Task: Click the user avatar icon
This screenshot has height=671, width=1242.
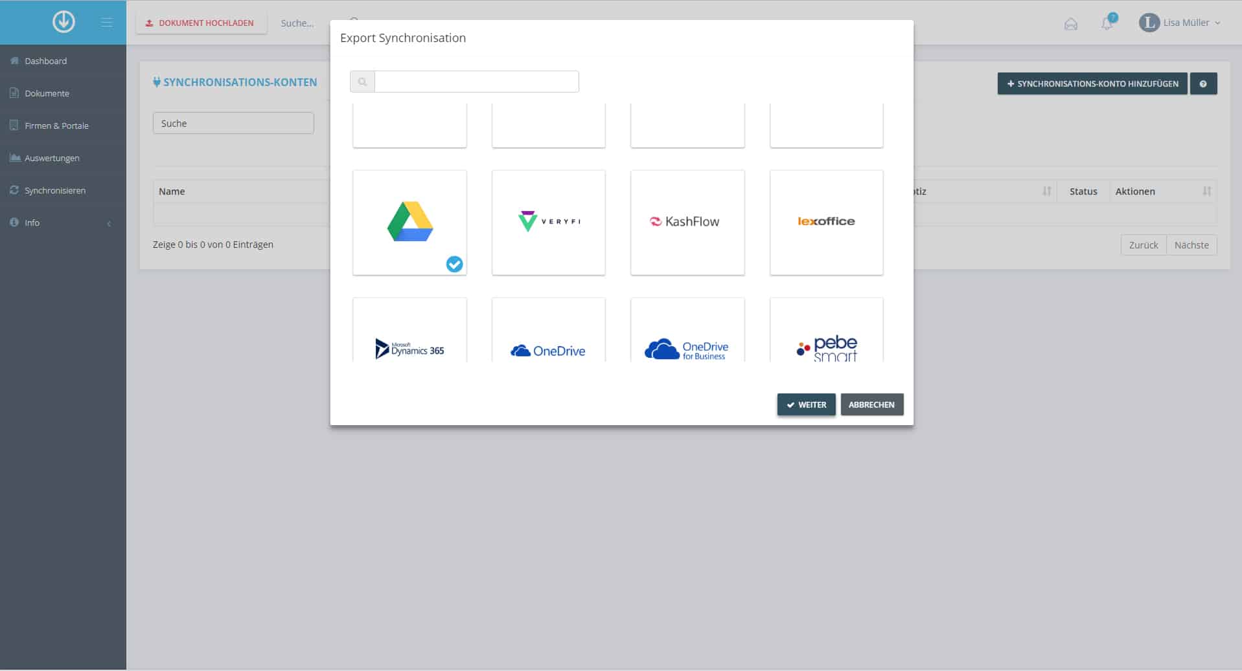Action: click(x=1149, y=23)
